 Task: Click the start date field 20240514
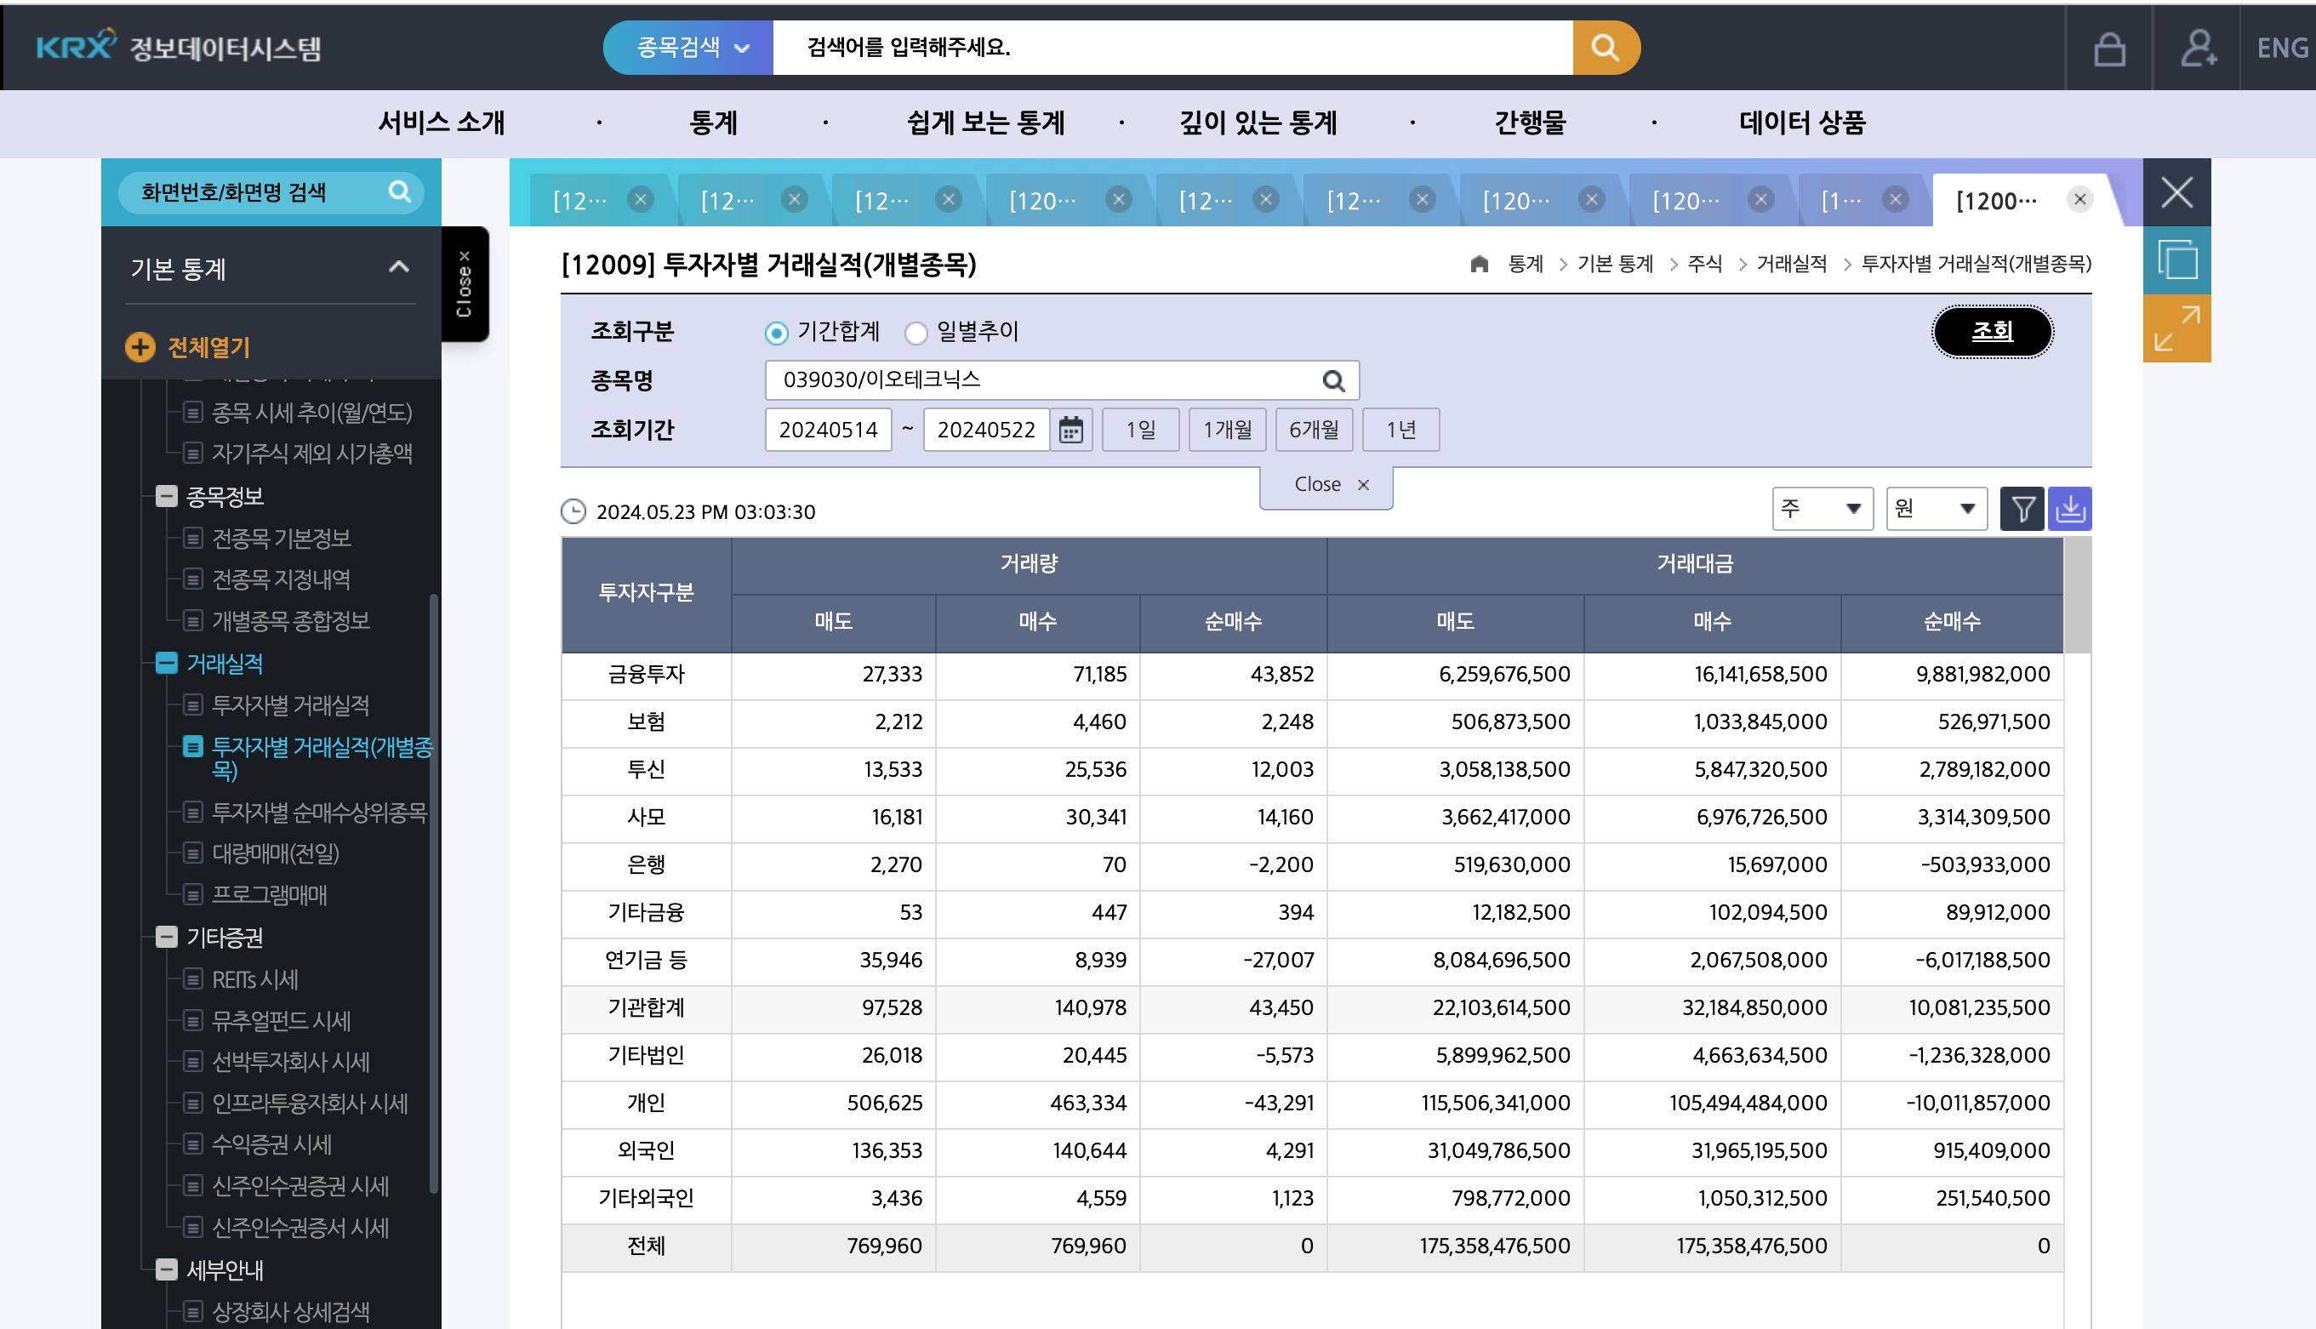click(828, 430)
